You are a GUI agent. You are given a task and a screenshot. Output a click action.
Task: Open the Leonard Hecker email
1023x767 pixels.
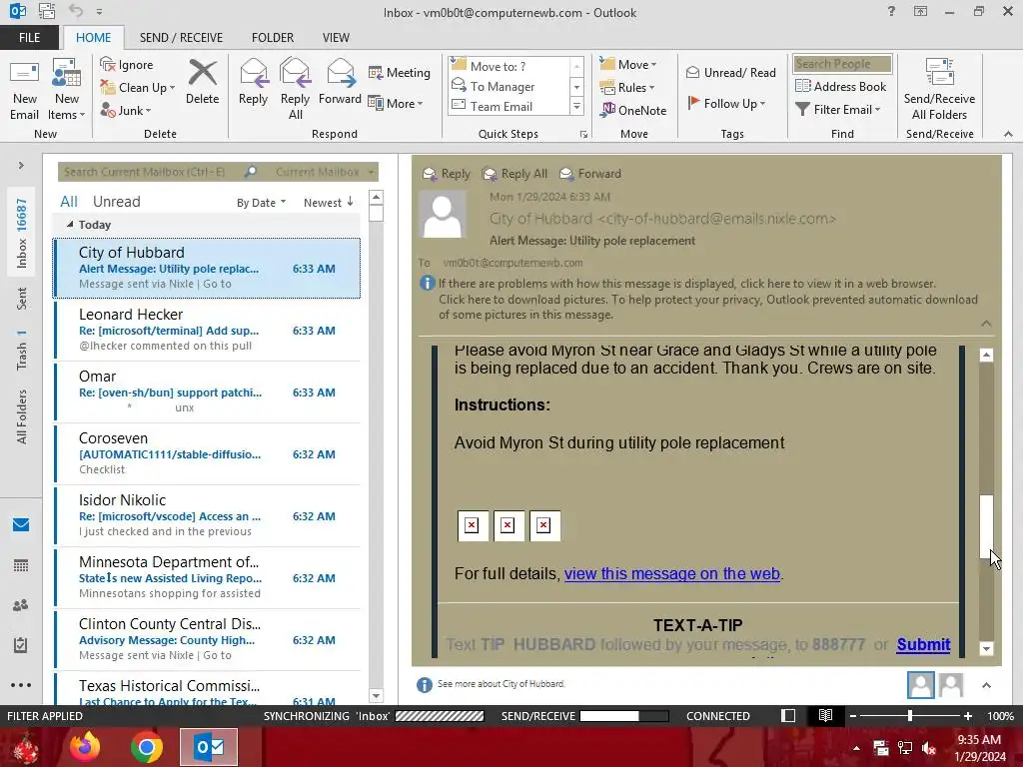207,330
